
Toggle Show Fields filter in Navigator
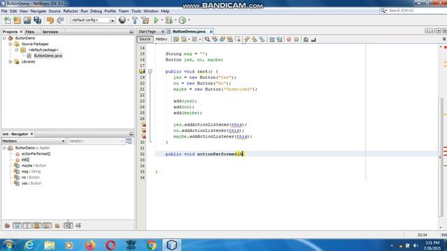pyautogui.click(x=17, y=226)
